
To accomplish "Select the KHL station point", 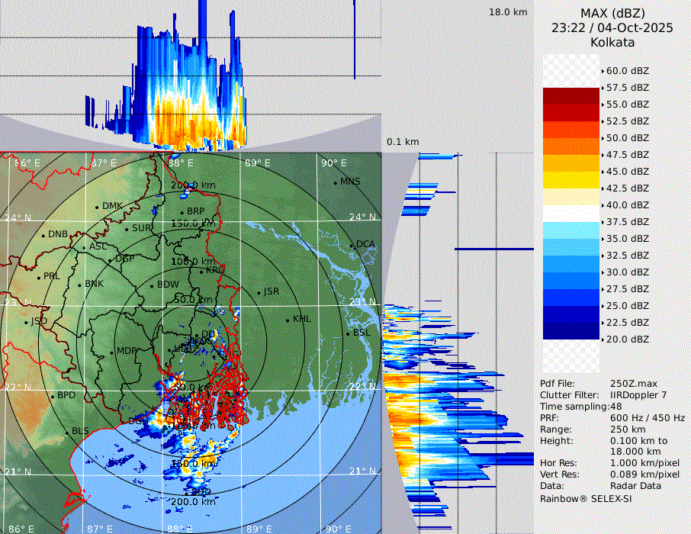I will (x=288, y=320).
